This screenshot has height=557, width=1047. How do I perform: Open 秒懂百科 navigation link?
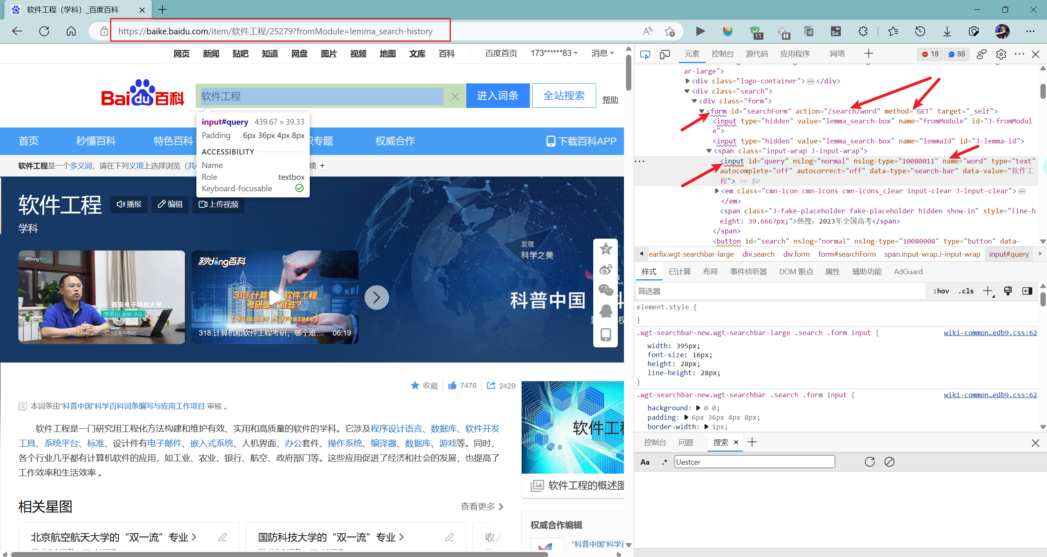click(x=96, y=141)
